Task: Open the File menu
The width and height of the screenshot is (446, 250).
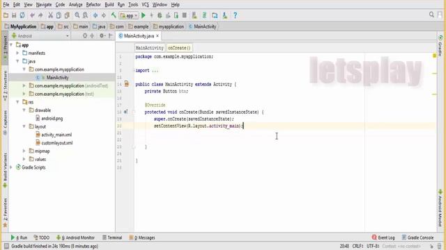Action: tap(6, 5)
